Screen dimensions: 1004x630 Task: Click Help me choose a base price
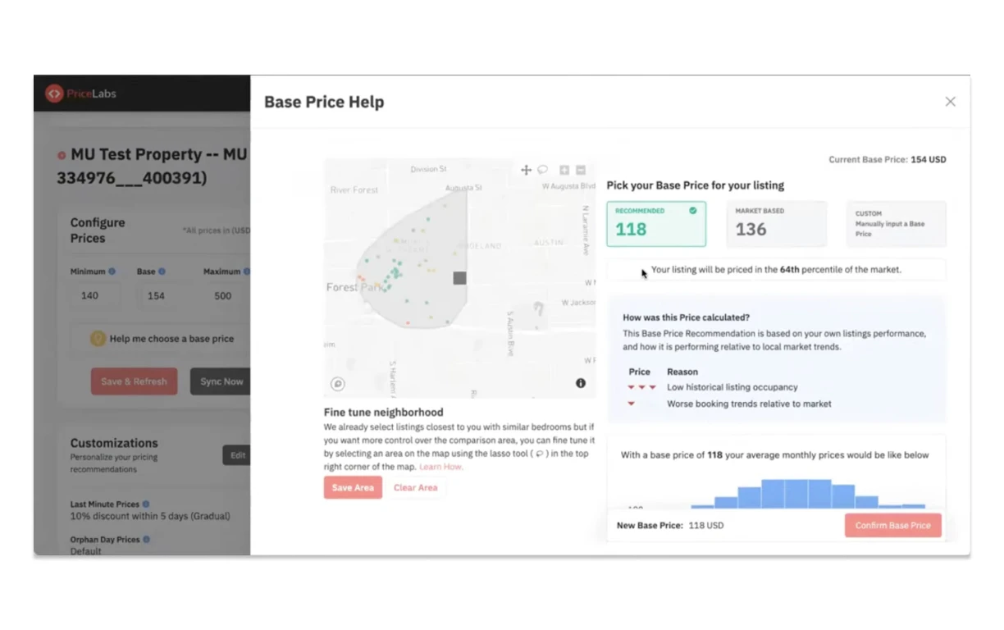tap(162, 338)
